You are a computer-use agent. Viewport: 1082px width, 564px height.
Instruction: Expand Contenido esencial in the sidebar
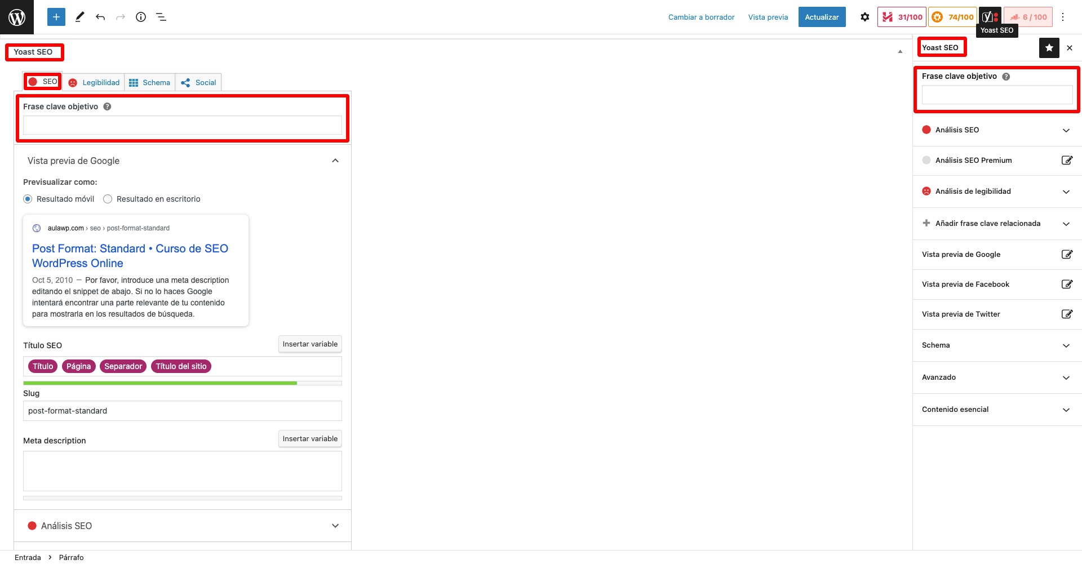click(x=1066, y=410)
